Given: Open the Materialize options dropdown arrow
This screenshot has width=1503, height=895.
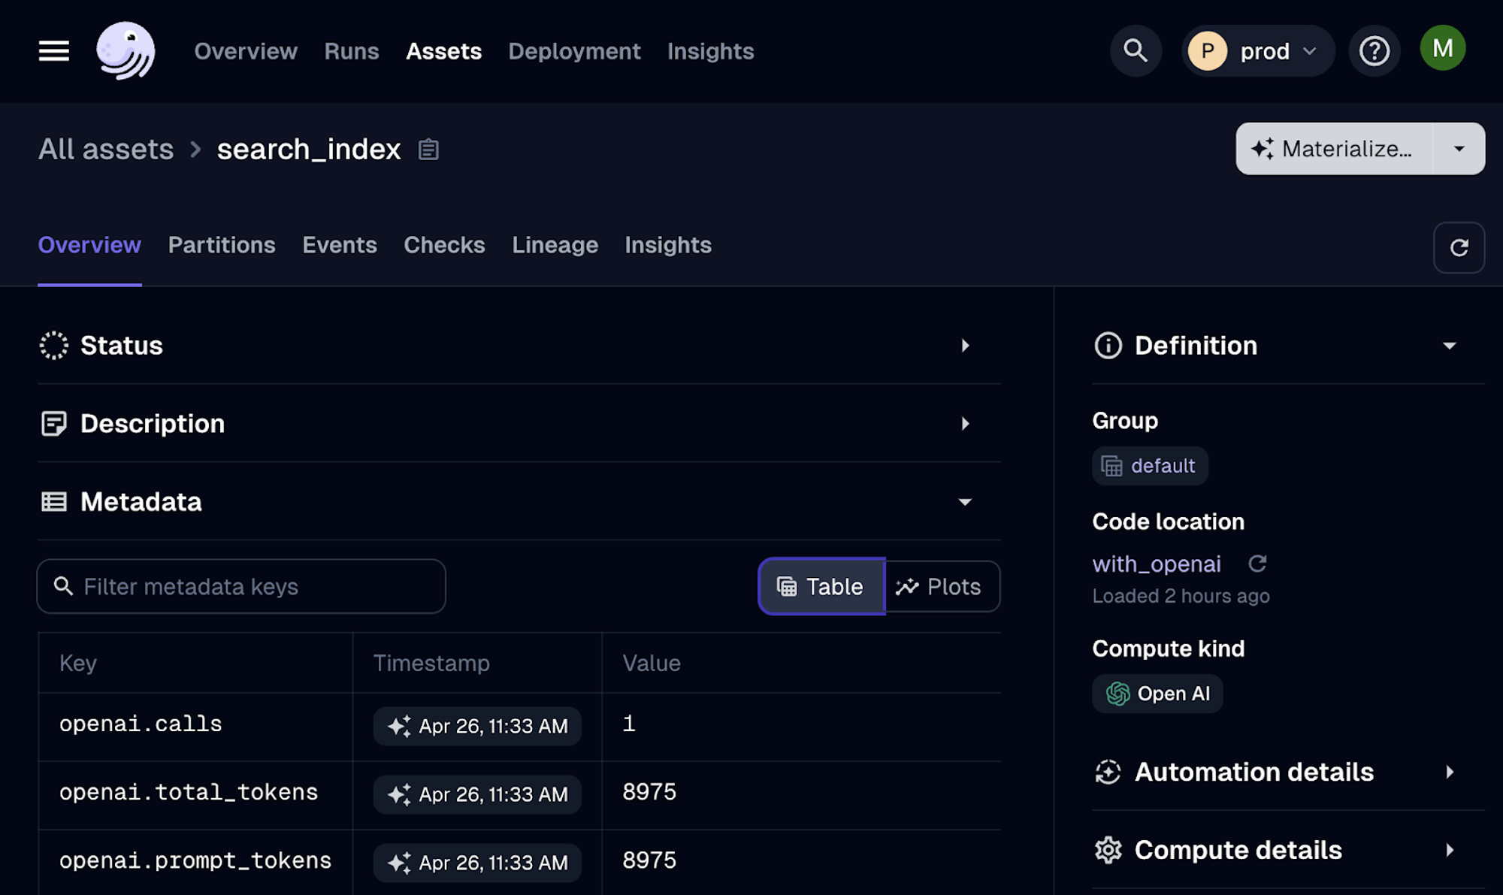Looking at the screenshot, I should pyautogui.click(x=1459, y=149).
